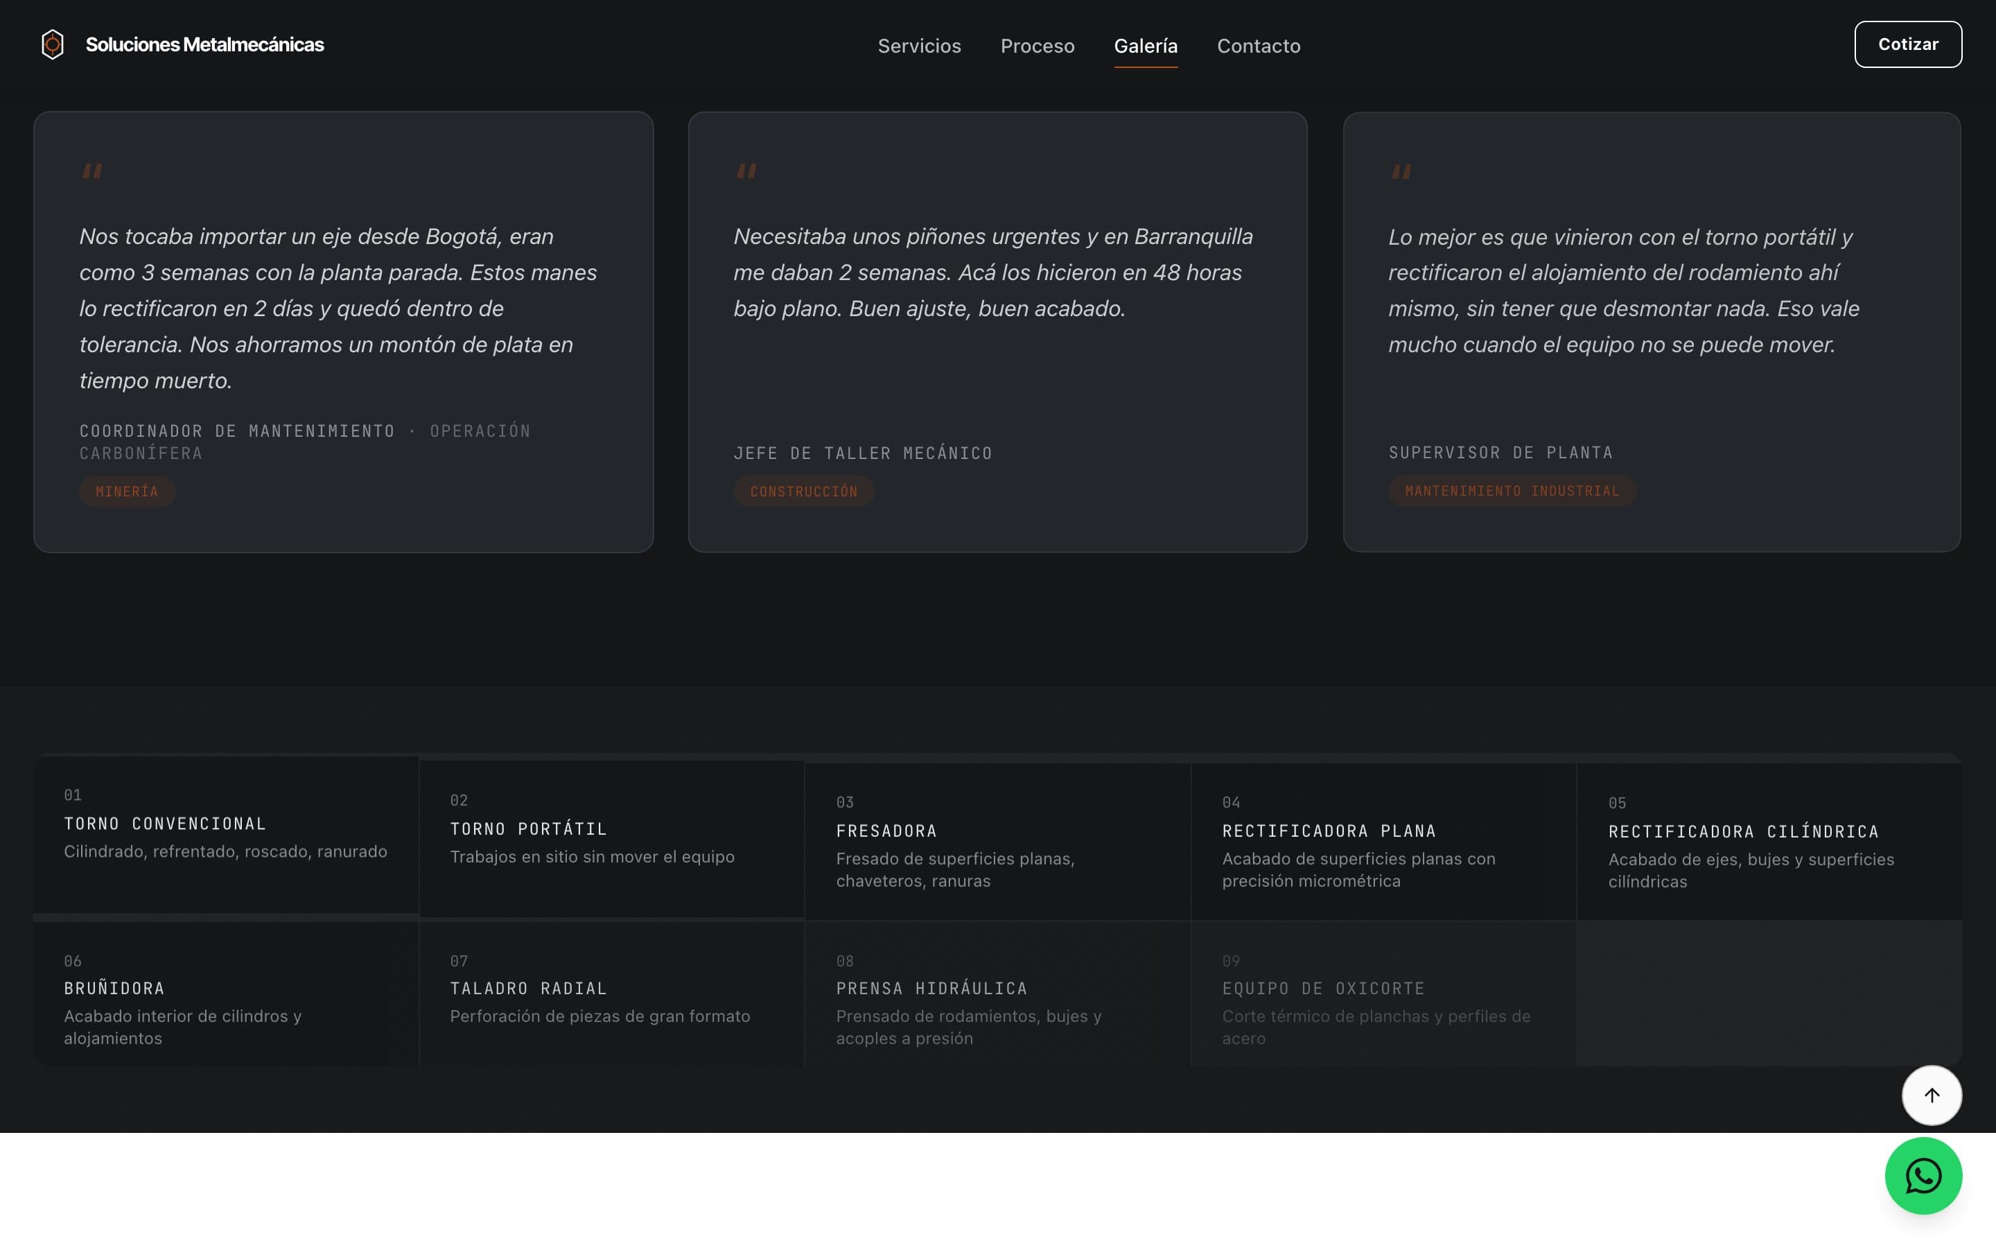Click Soluciones Metalmecánicas brand name
1996x1248 pixels.
(204, 44)
